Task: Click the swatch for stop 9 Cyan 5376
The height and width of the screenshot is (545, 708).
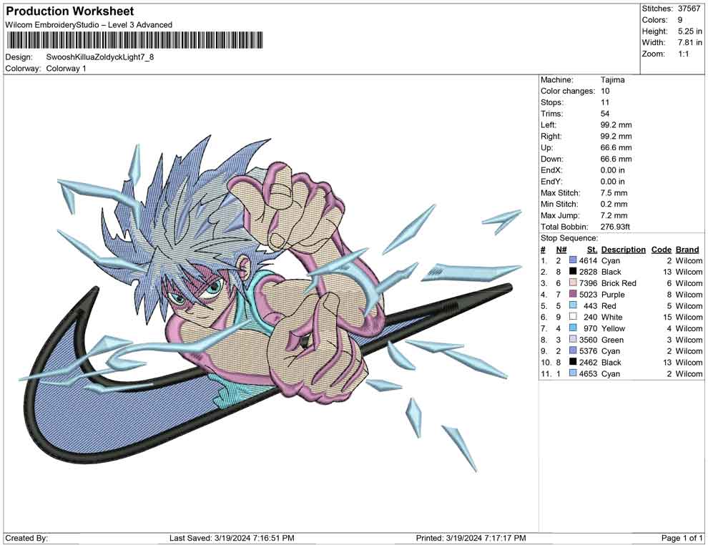Action: 573,351
